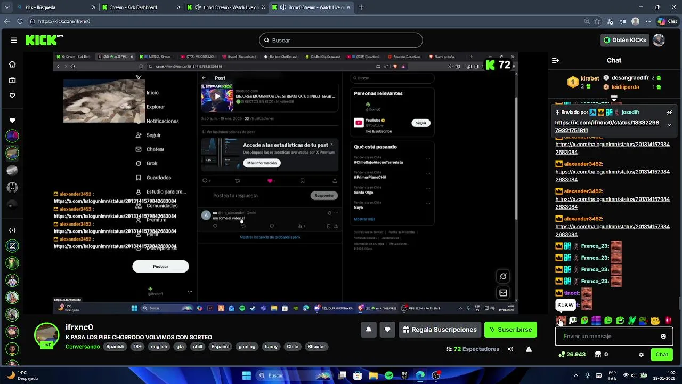Click username Frxnco_23 in the last chat row
This screenshot has width=682, height=384.
click(x=595, y=281)
